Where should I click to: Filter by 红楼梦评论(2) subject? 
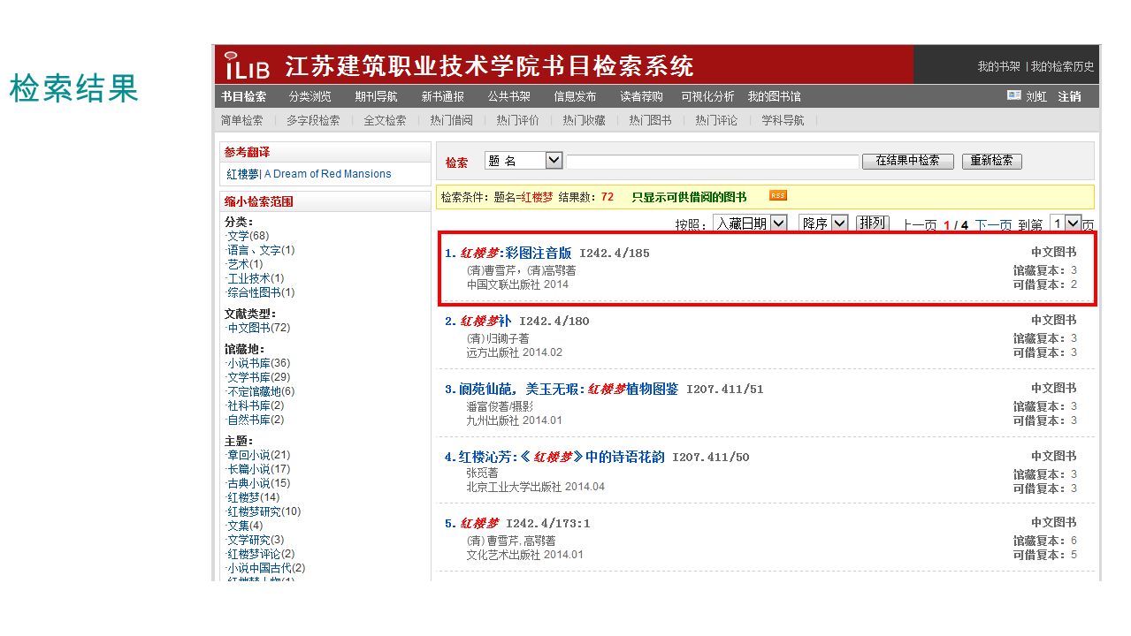tap(261, 554)
